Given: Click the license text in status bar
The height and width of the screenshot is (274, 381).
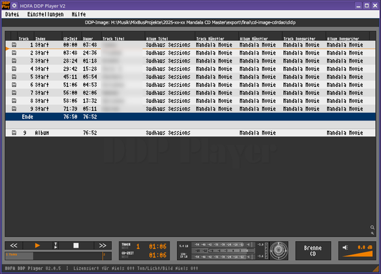Looking at the screenshot, I should click(135, 268).
